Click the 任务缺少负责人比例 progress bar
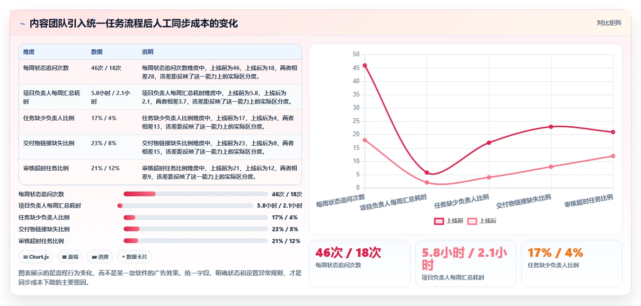641x306 pixels. [x=196, y=218]
